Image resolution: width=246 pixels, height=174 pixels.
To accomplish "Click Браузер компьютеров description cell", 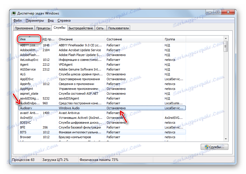I will click(x=75, y=137).
